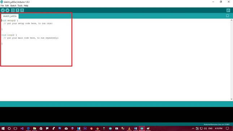The image size is (233, 131).
Task: Open Adobe After Effects from the taskbar
Action: (x=85, y=128)
